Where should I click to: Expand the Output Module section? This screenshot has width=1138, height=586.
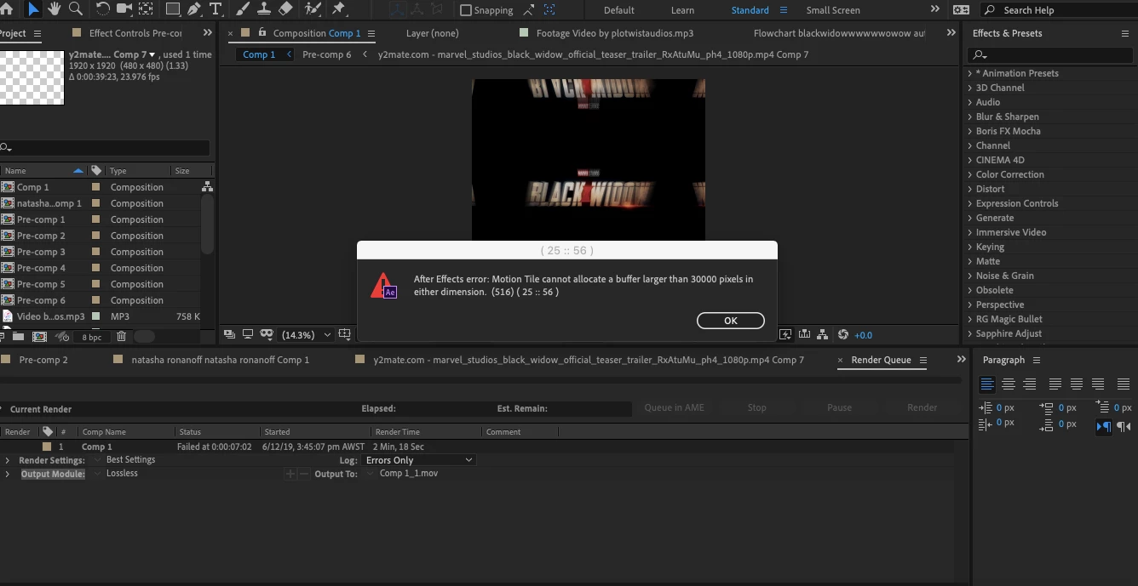pos(8,474)
